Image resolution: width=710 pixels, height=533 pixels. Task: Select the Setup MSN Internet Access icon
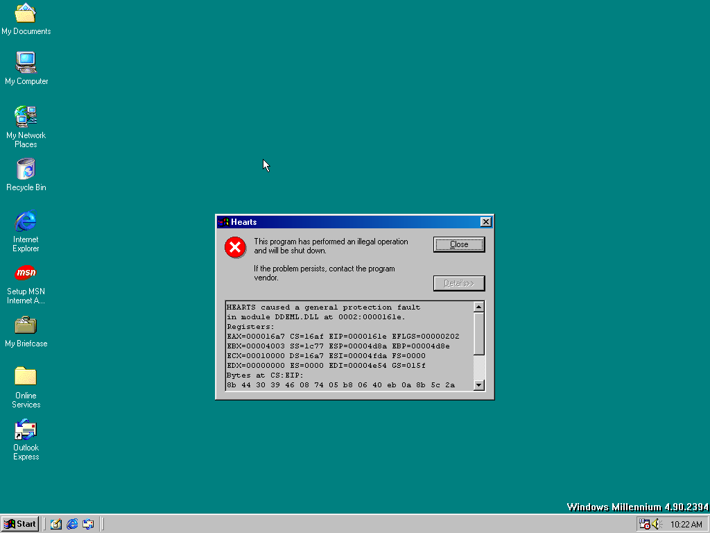pos(26,273)
